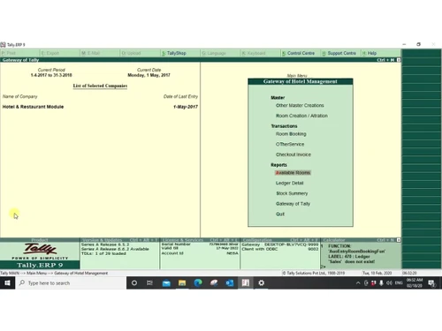Open File Explorer from taskbar

click(x=182, y=282)
